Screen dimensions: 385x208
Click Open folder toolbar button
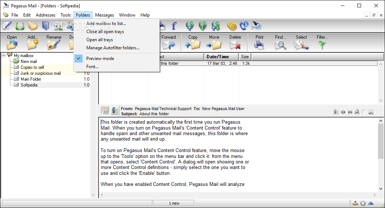(12, 42)
